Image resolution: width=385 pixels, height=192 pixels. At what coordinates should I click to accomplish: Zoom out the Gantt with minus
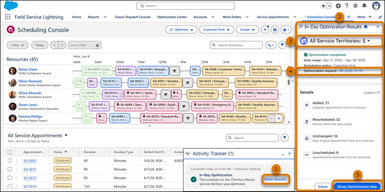271,118
